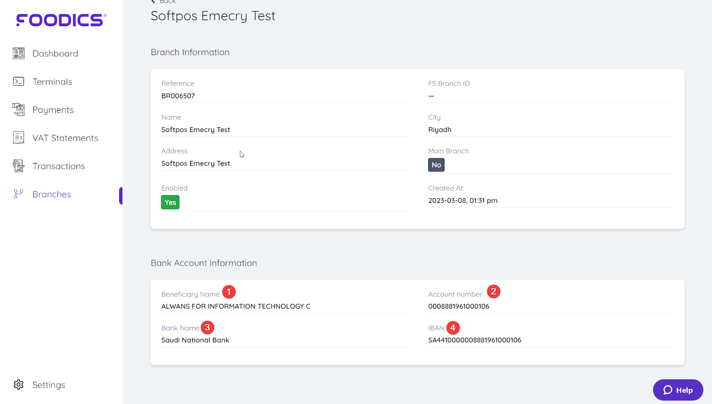Click the Foodics logo
The height and width of the screenshot is (404, 712).
tap(61, 20)
